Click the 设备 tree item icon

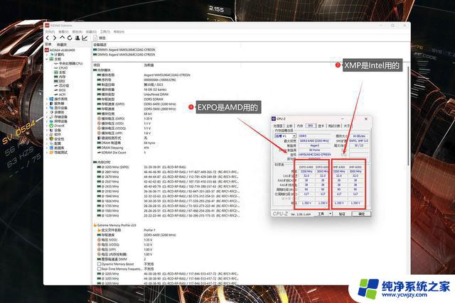(x=51, y=130)
